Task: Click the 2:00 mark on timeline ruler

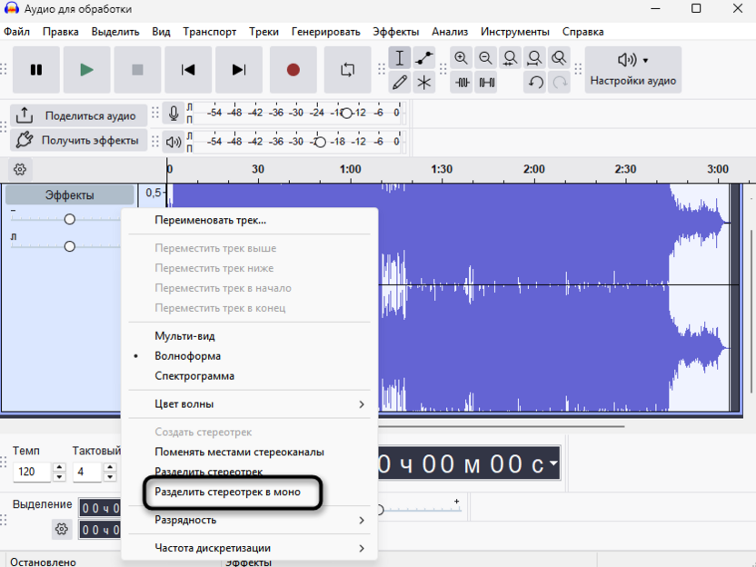Action: pos(533,169)
